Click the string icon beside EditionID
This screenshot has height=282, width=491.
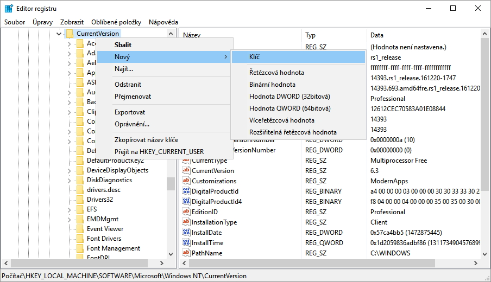click(186, 212)
